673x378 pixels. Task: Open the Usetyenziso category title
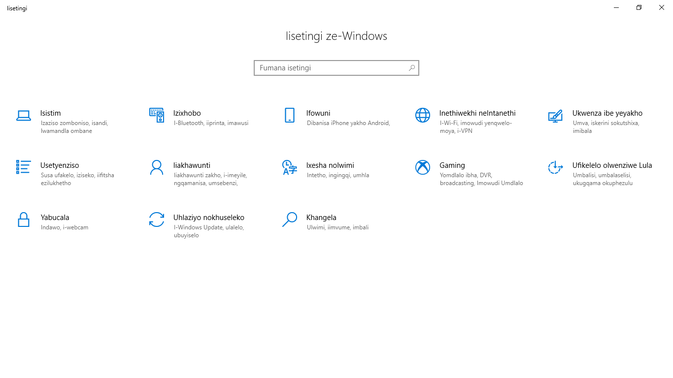(60, 165)
